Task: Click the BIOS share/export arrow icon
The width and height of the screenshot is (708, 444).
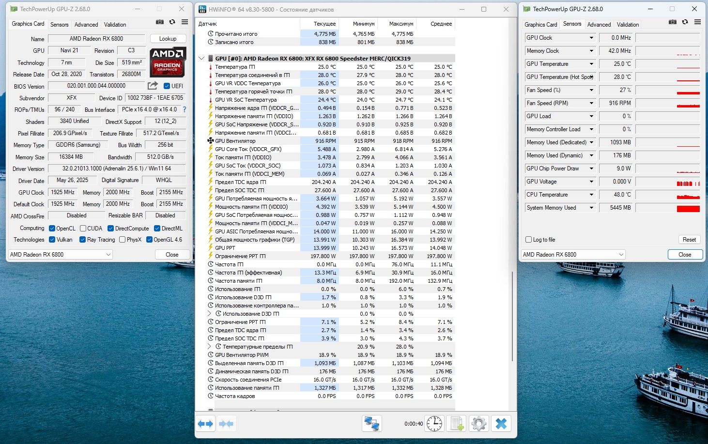Action: point(153,86)
